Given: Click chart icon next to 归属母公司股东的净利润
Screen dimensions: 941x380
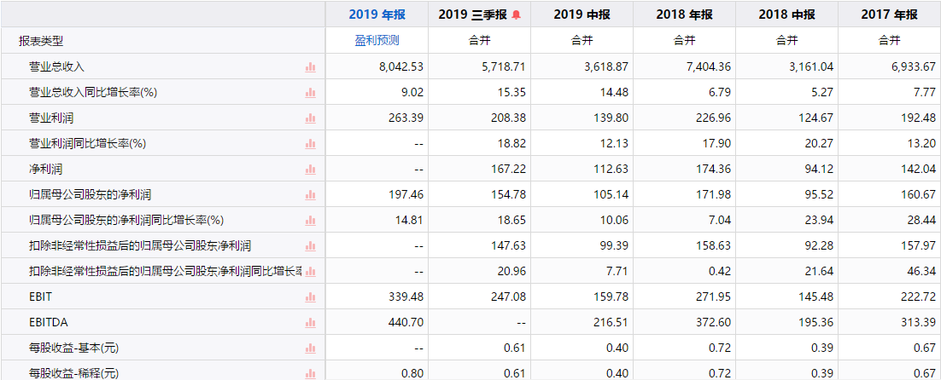Looking at the screenshot, I should (x=310, y=195).
